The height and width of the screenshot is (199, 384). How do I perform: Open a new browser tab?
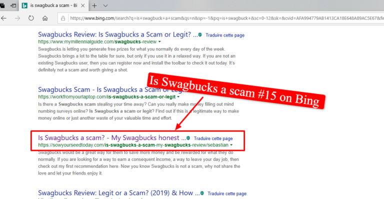(94, 5)
